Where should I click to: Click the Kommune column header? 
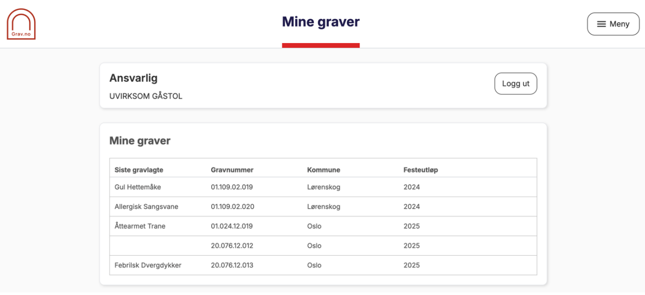pos(324,170)
